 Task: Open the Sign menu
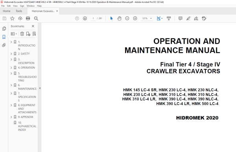[22, 6]
